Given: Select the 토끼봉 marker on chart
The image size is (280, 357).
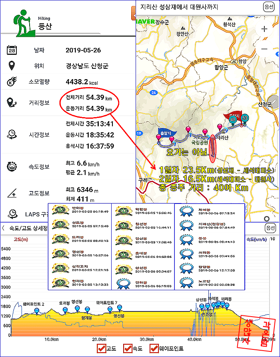Looking at the screenshot, I should pyautogui.click(x=65, y=310).
